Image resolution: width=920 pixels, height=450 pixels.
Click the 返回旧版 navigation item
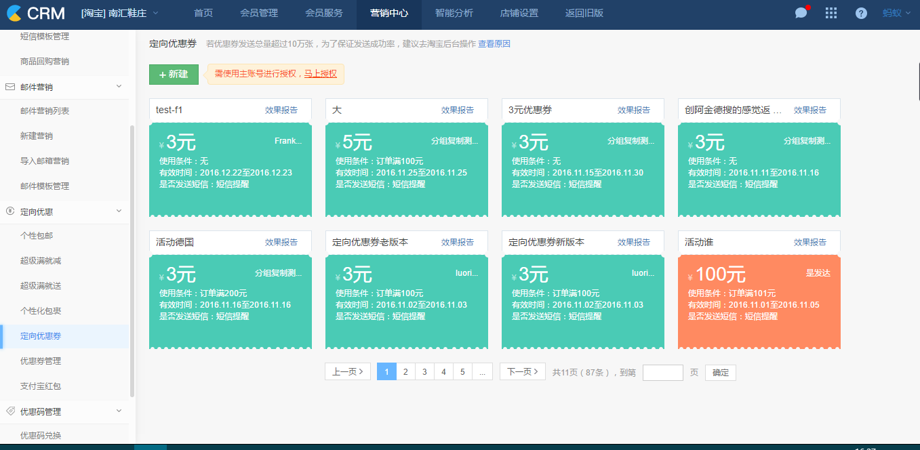click(x=584, y=13)
